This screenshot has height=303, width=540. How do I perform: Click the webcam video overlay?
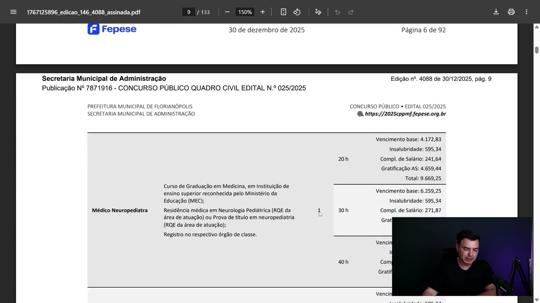(462, 257)
